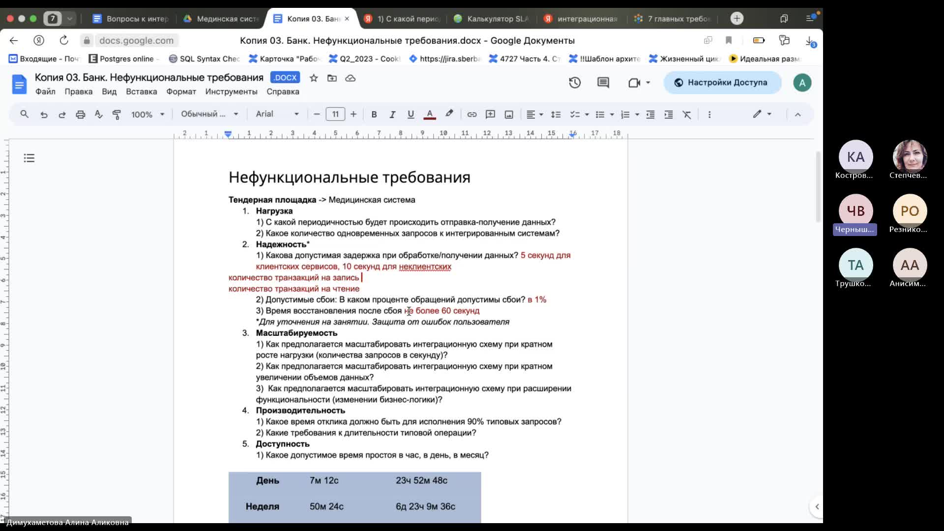Undo the last edit
Image resolution: width=944 pixels, height=531 pixels.
[44, 115]
